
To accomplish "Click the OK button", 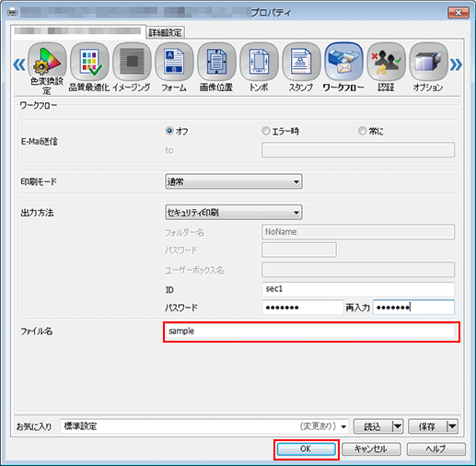I will tap(306, 449).
